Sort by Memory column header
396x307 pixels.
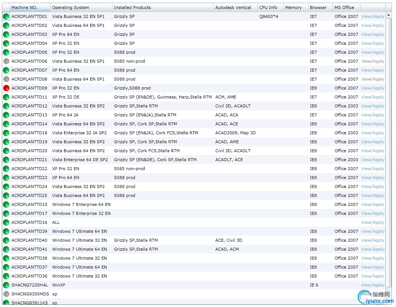(x=296, y=7)
